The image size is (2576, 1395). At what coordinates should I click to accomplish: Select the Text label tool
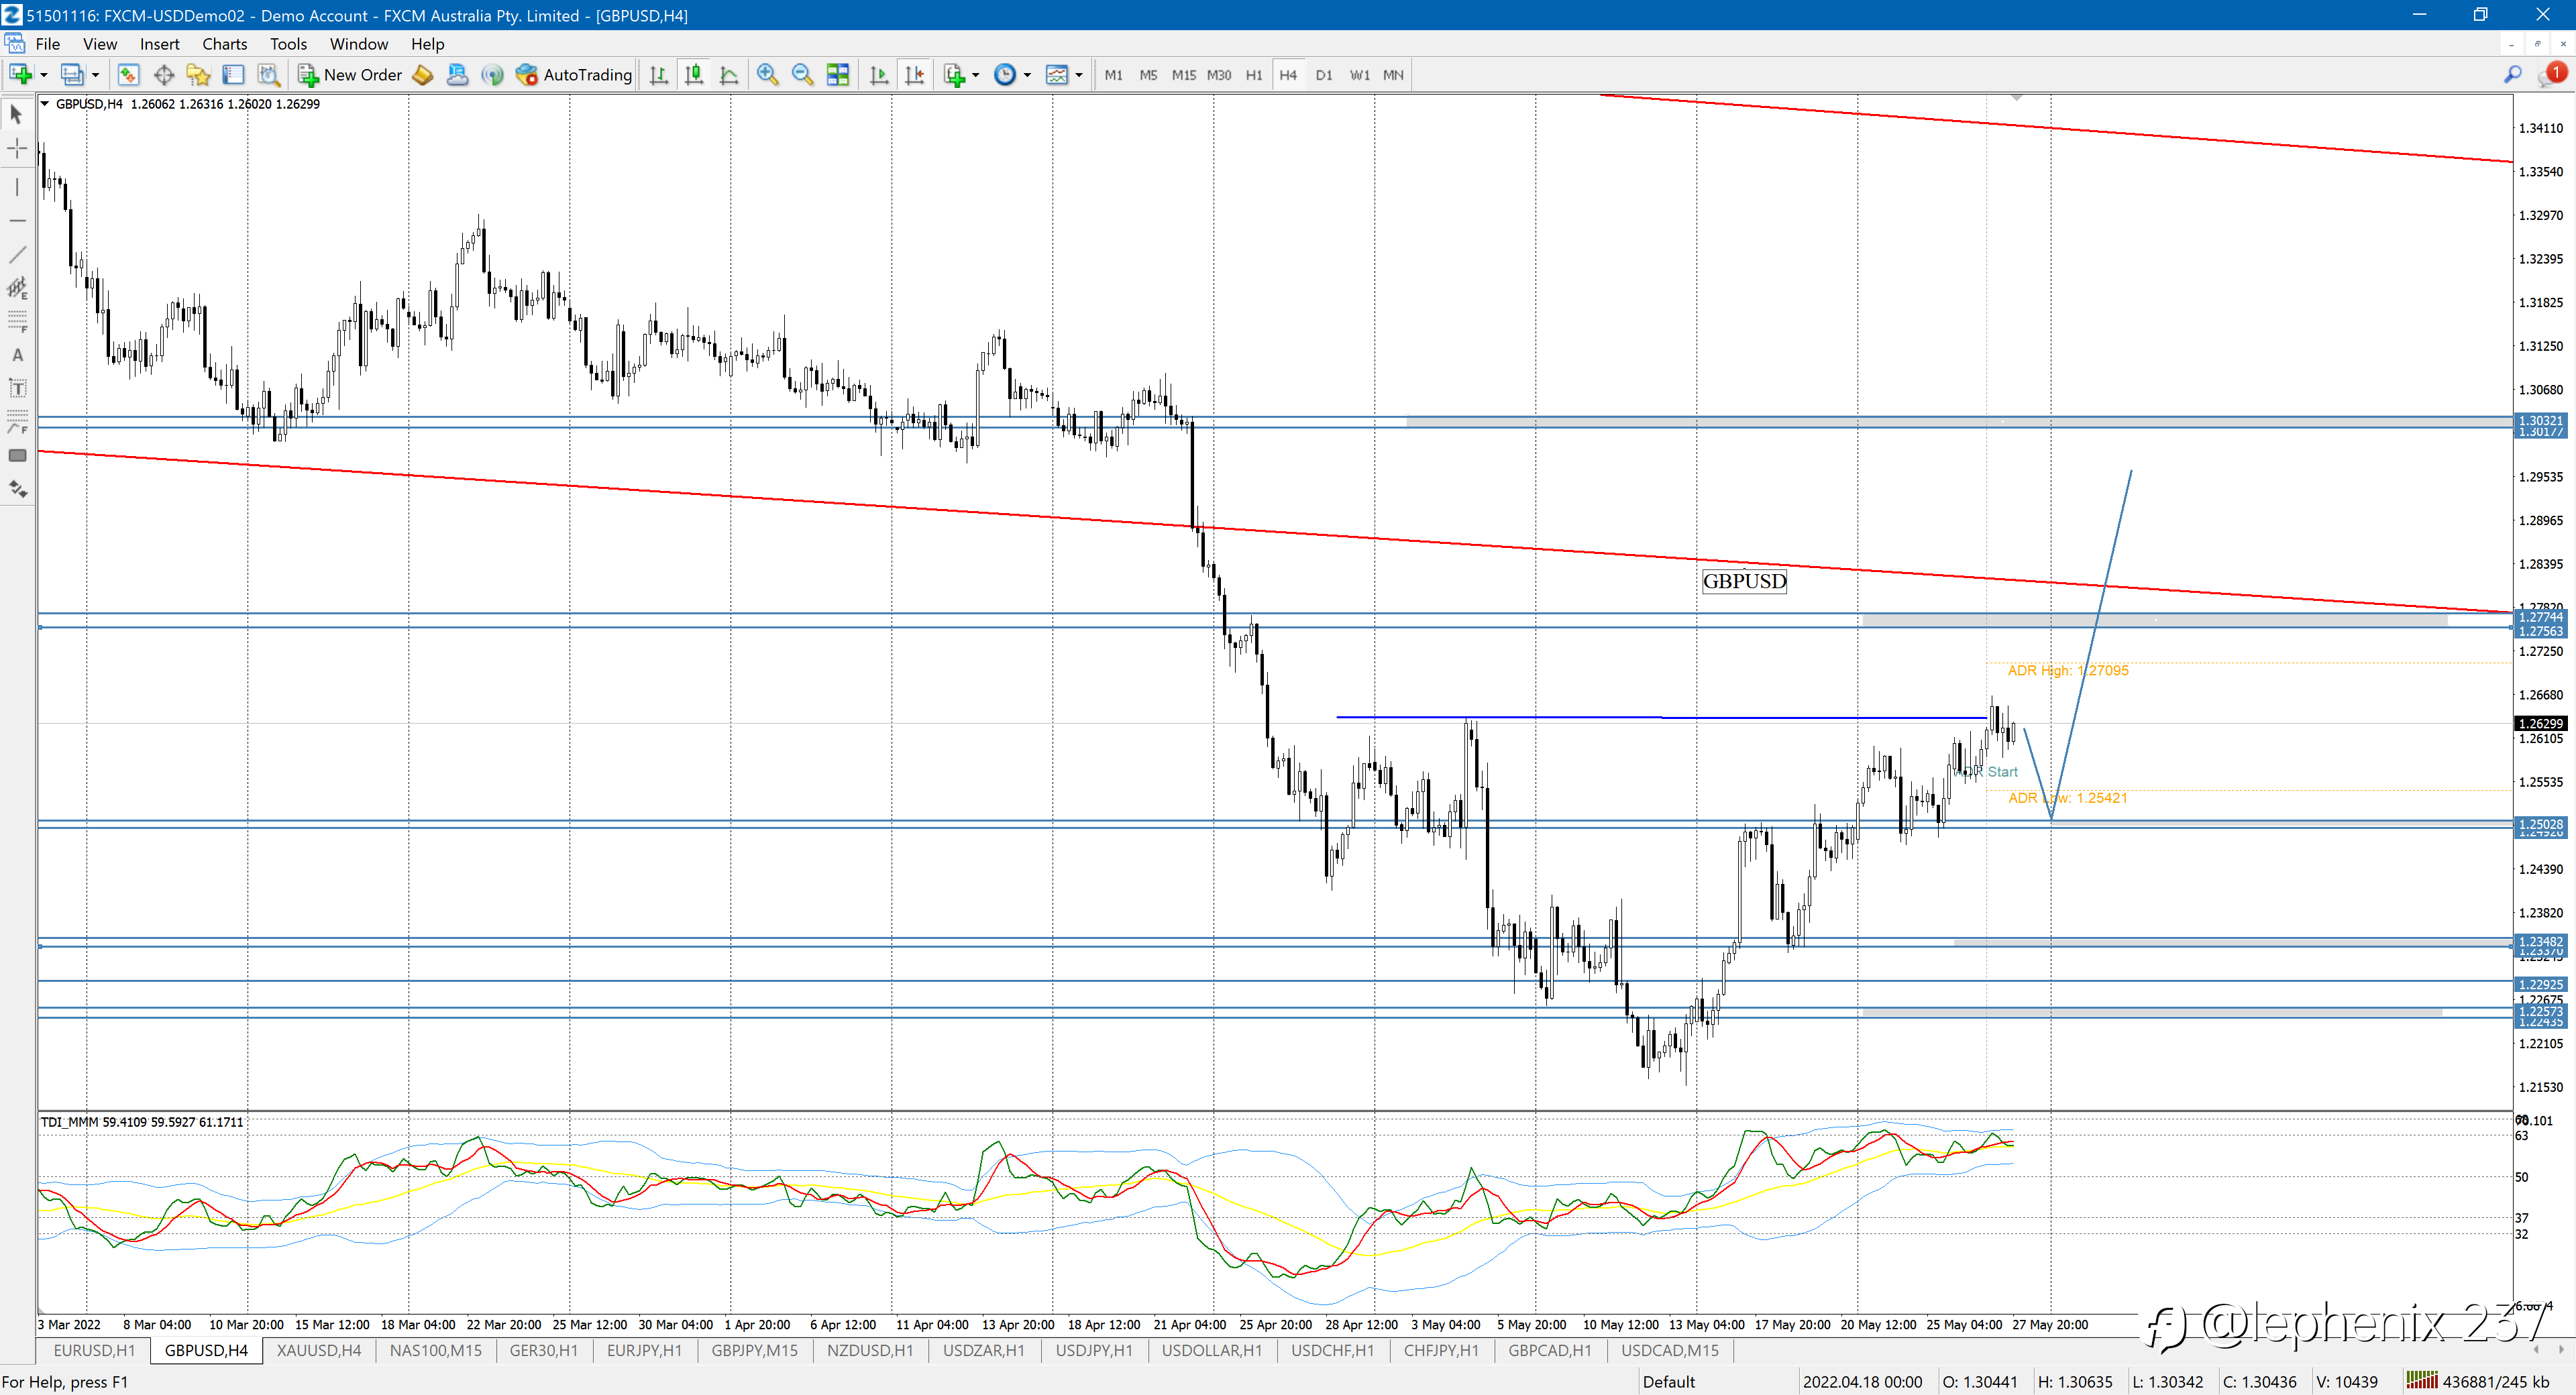point(17,388)
